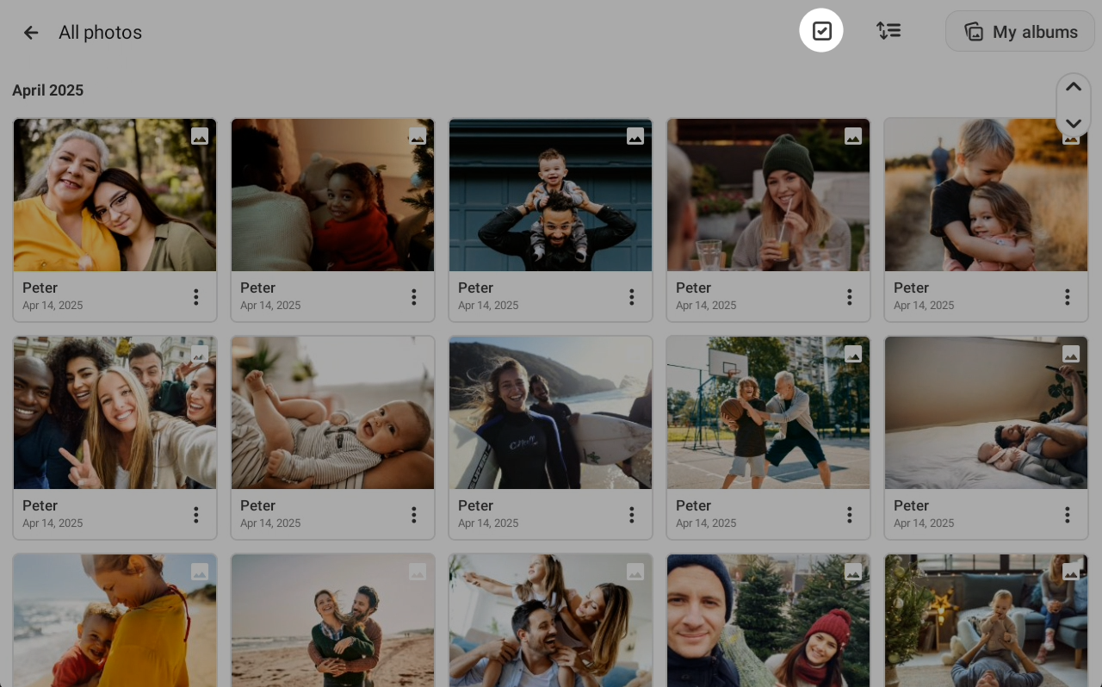Open options for the grandmother and daughter photo
Viewport: 1102px width, 687px height.
pyautogui.click(x=196, y=297)
